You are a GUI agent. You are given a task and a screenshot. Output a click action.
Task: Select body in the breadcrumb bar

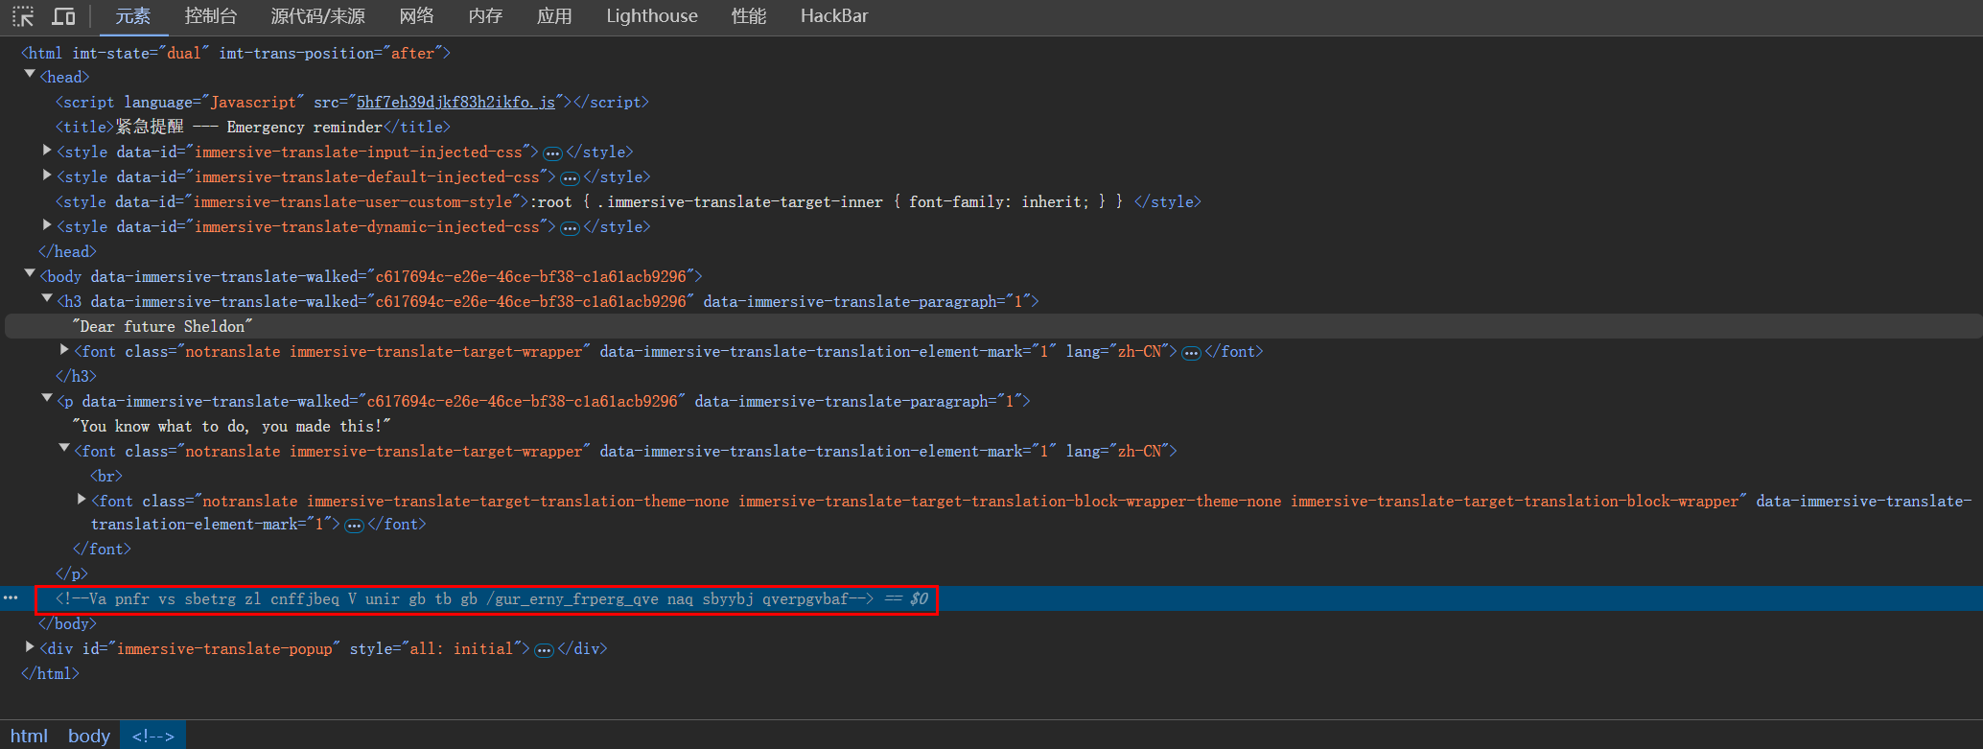pyautogui.click(x=89, y=736)
